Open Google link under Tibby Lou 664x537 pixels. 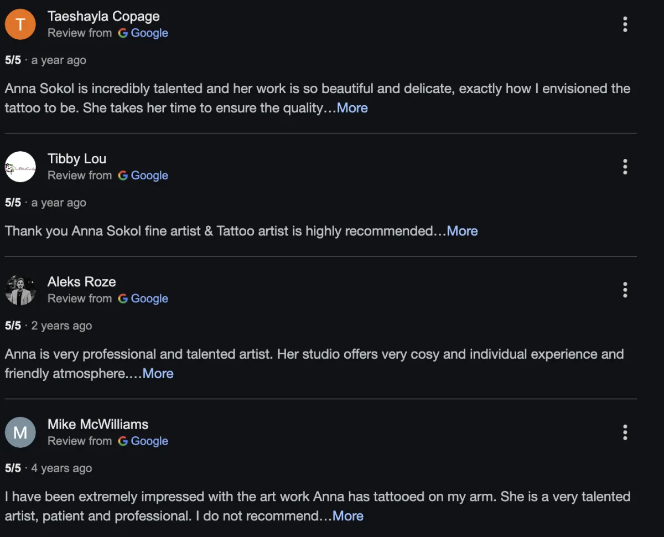[x=143, y=175]
